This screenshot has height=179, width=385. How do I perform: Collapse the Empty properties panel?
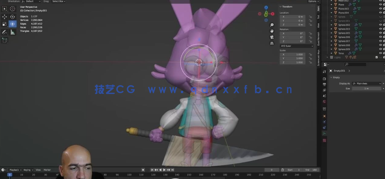point(331,77)
